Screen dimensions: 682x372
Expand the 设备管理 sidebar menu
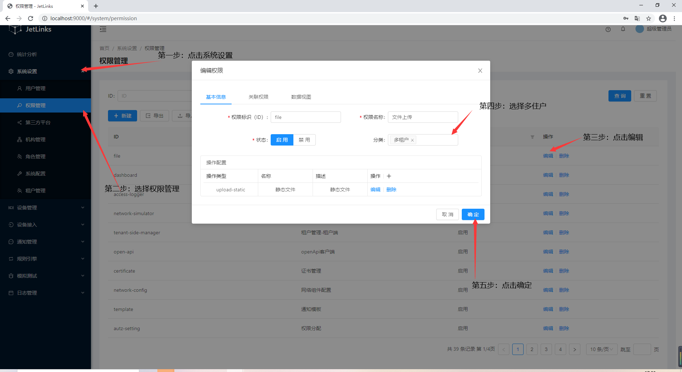45,208
